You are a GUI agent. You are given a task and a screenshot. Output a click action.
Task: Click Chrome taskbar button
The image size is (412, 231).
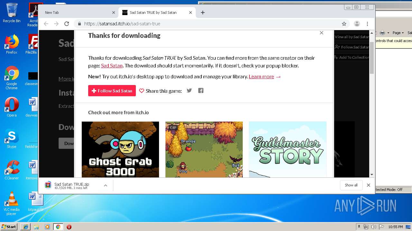click(58, 227)
